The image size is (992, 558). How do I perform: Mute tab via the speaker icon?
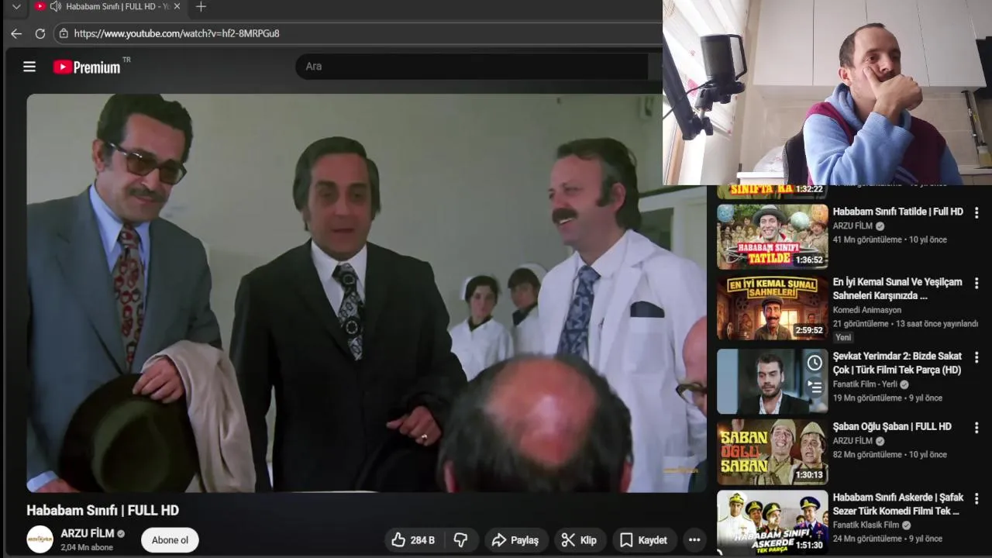tap(55, 6)
